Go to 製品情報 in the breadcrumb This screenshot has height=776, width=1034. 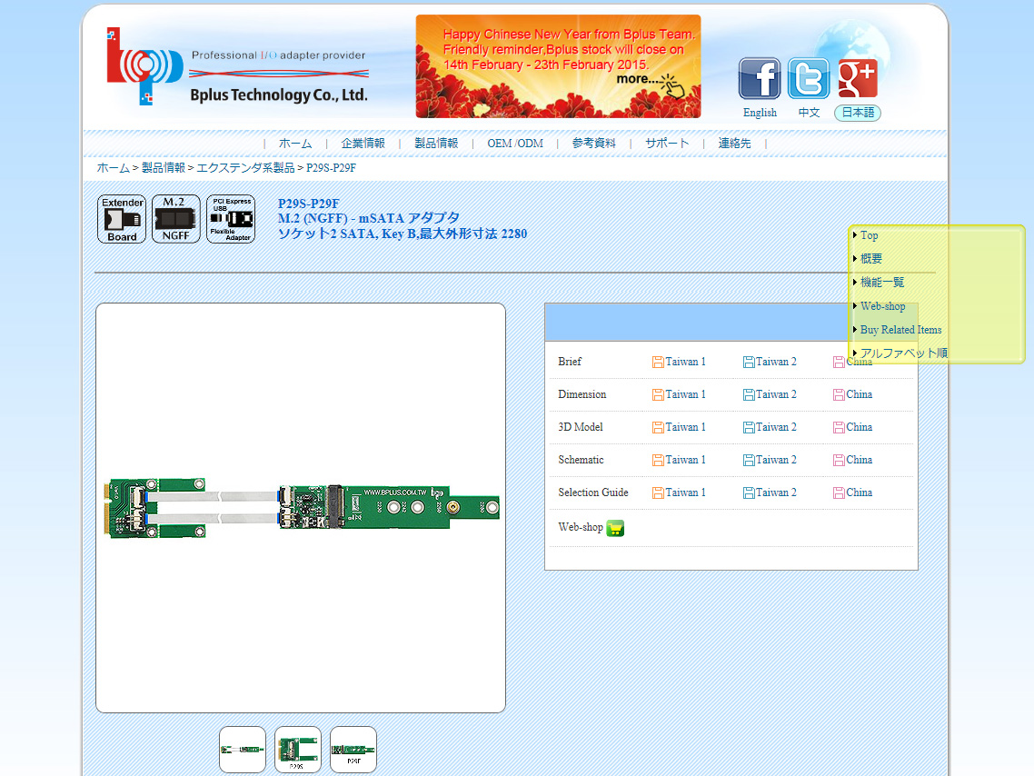164,167
